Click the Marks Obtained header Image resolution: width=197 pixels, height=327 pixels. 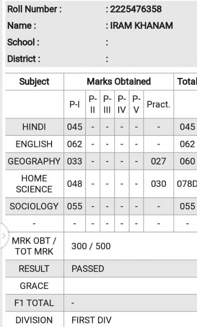[119, 81]
